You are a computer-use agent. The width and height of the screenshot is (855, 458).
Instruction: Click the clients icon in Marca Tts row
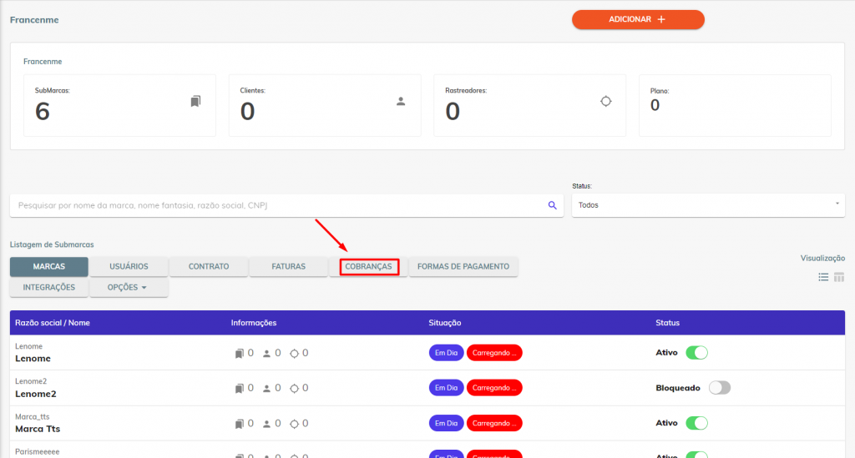tap(266, 424)
